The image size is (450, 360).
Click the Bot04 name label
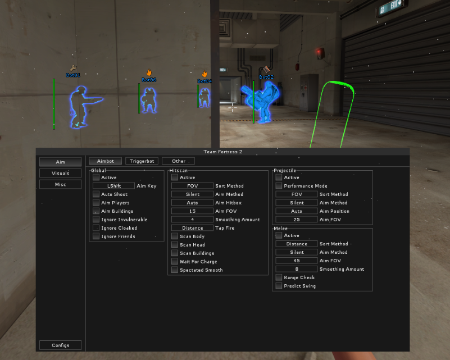204,81
